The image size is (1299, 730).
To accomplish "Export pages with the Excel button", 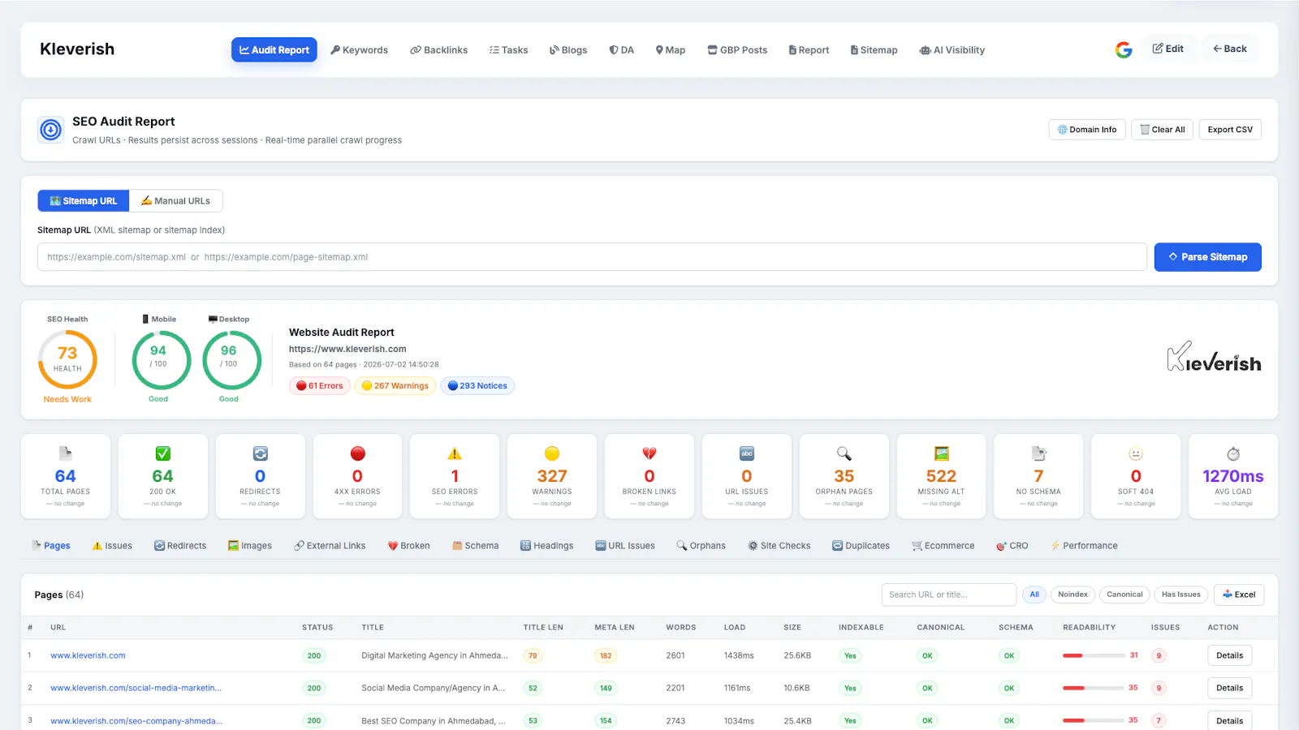I will pos(1239,595).
